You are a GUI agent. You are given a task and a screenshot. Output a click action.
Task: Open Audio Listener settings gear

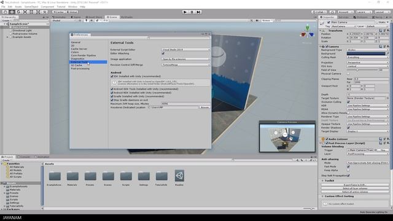388,139
